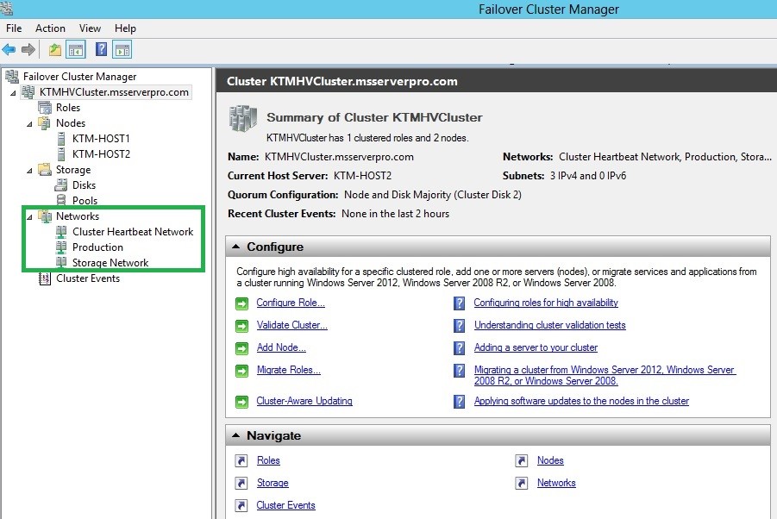Click the Forward arrow toolbar icon
This screenshot has height=519, width=777.
(x=28, y=49)
